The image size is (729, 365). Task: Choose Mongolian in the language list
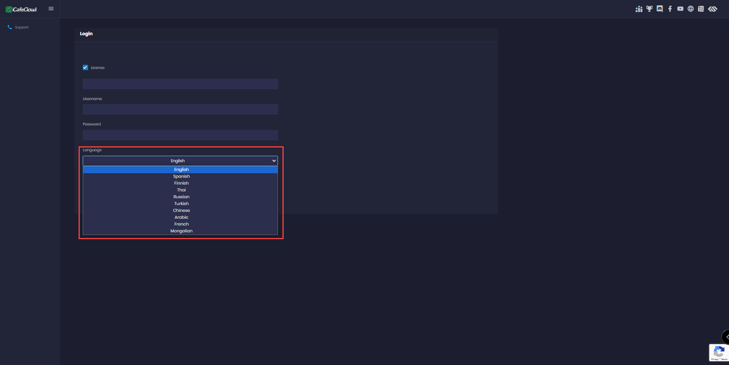point(180,231)
